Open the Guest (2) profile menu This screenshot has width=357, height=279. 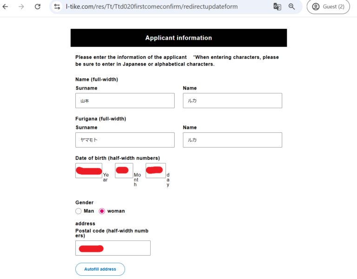pos(328,6)
